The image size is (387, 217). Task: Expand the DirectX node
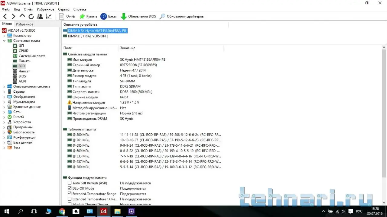(x=4, y=117)
